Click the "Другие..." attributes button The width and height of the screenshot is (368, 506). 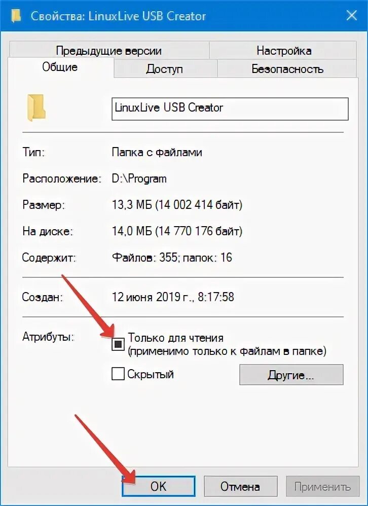291,375
